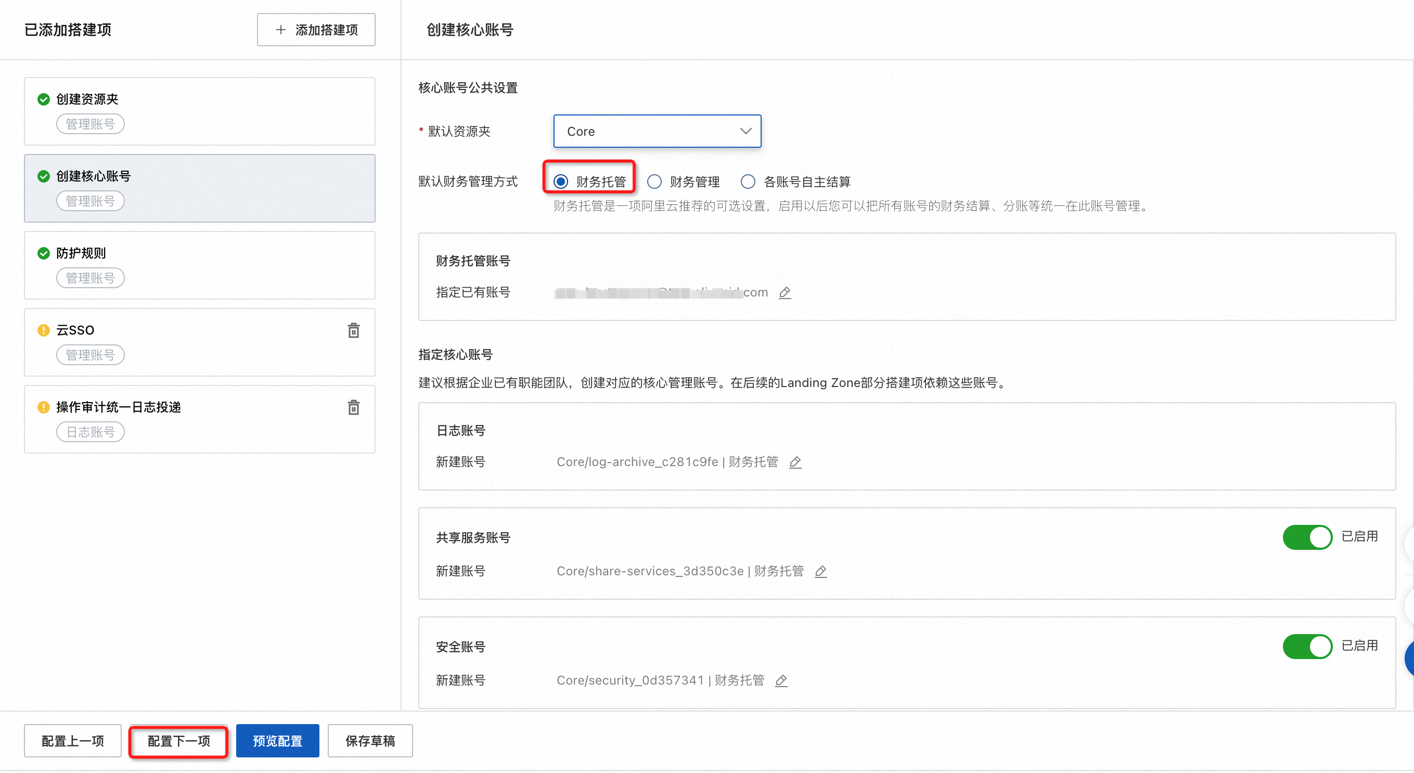This screenshot has width=1414, height=773.
Task: Click warning icon beside 云SSO
Action: 43,330
